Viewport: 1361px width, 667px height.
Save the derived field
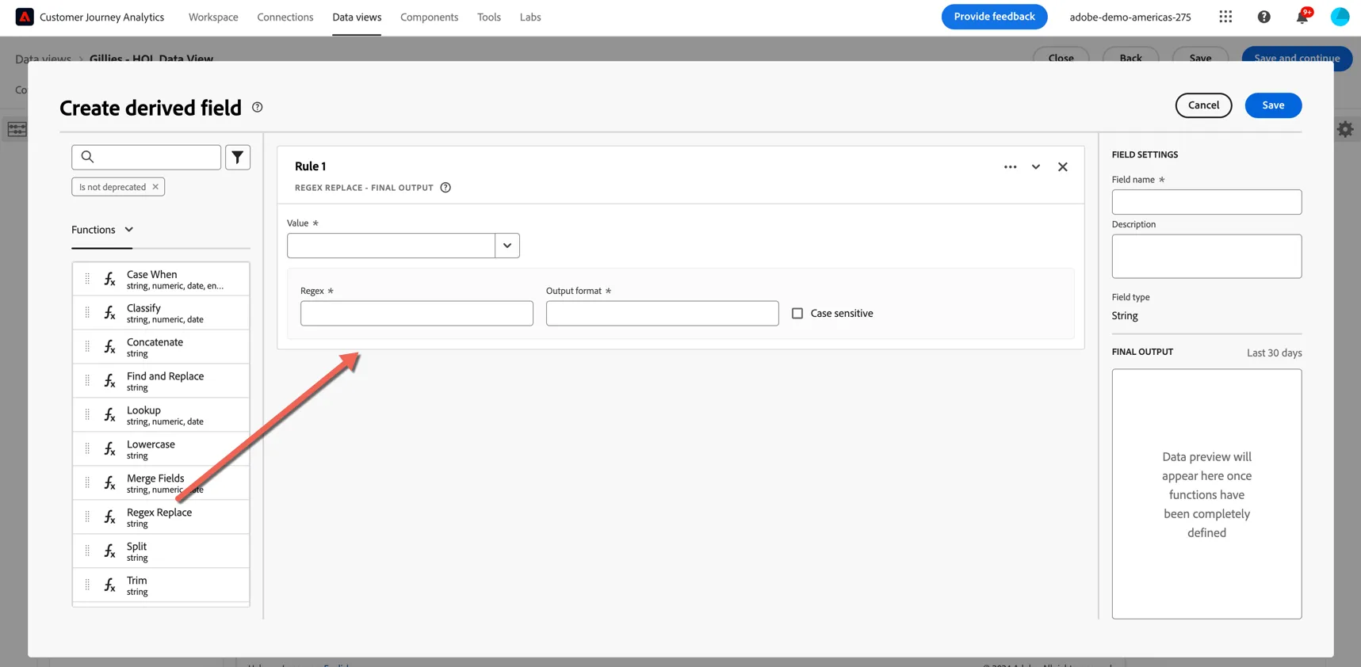click(x=1273, y=105)
